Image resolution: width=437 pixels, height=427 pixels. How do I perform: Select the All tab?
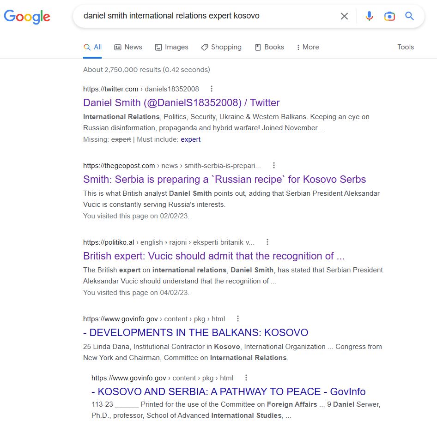[92, 47]
